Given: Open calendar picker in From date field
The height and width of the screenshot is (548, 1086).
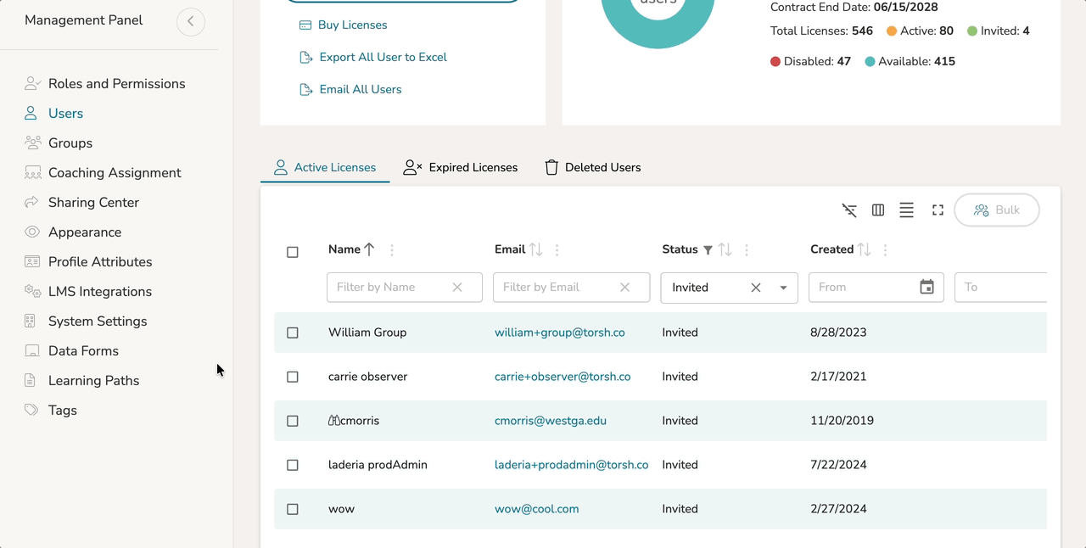Looking at the screenshot, I should coord(926,288).
